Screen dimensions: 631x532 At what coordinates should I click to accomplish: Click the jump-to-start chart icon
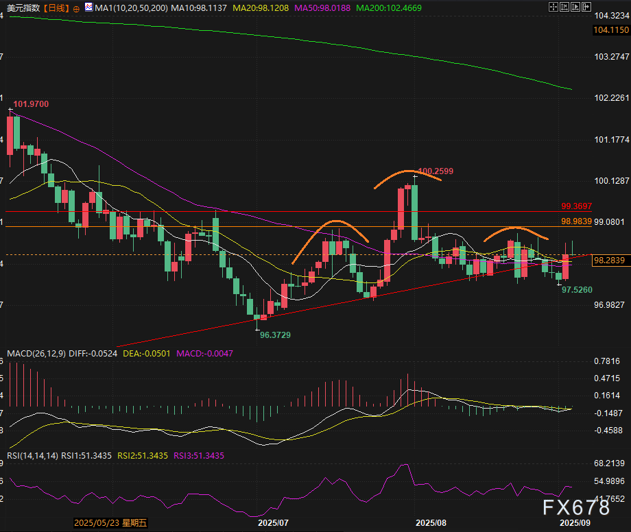pyautogui.click(x=566, y=8)
